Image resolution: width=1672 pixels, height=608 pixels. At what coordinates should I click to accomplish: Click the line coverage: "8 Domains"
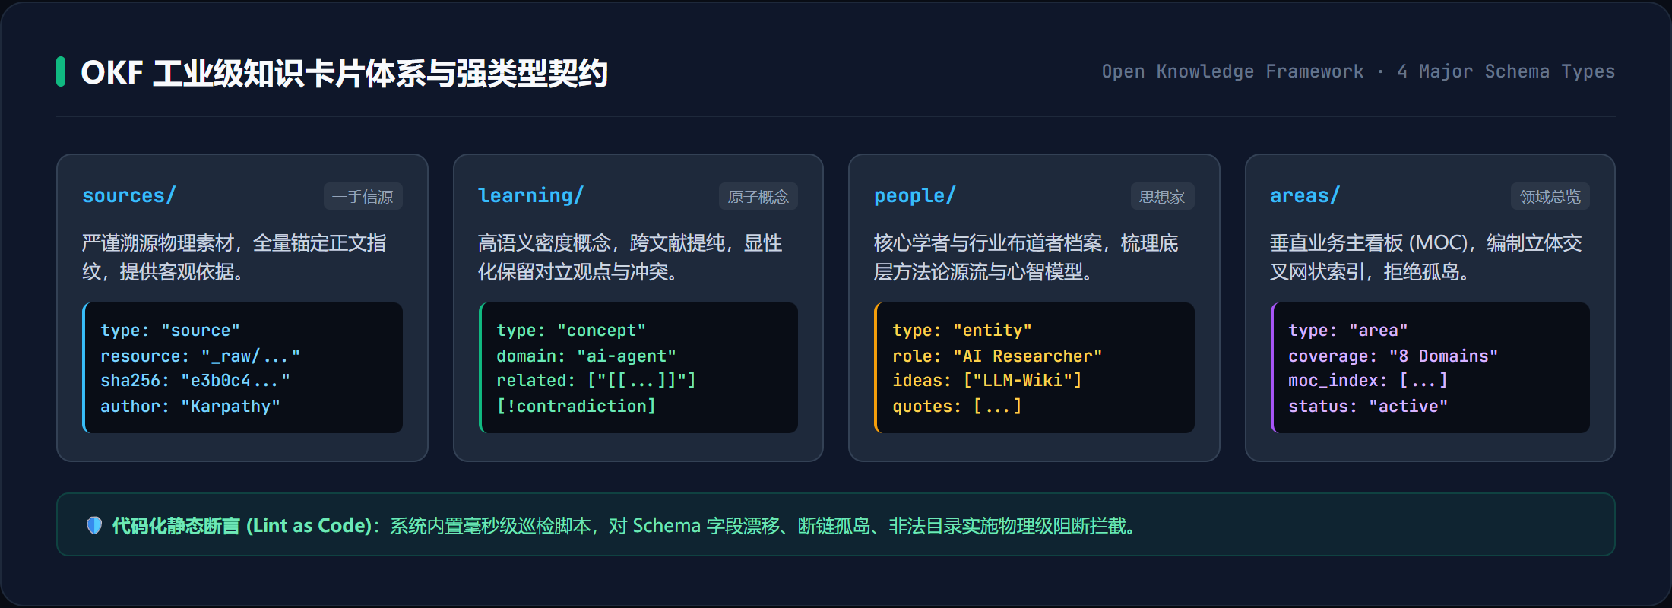coord(1393,356)
